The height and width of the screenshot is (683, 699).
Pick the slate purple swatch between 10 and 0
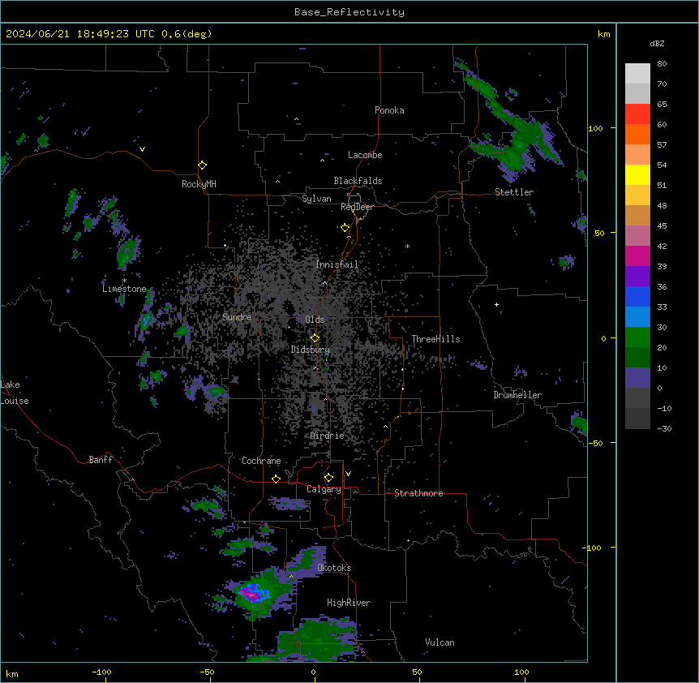coord(637,378)
